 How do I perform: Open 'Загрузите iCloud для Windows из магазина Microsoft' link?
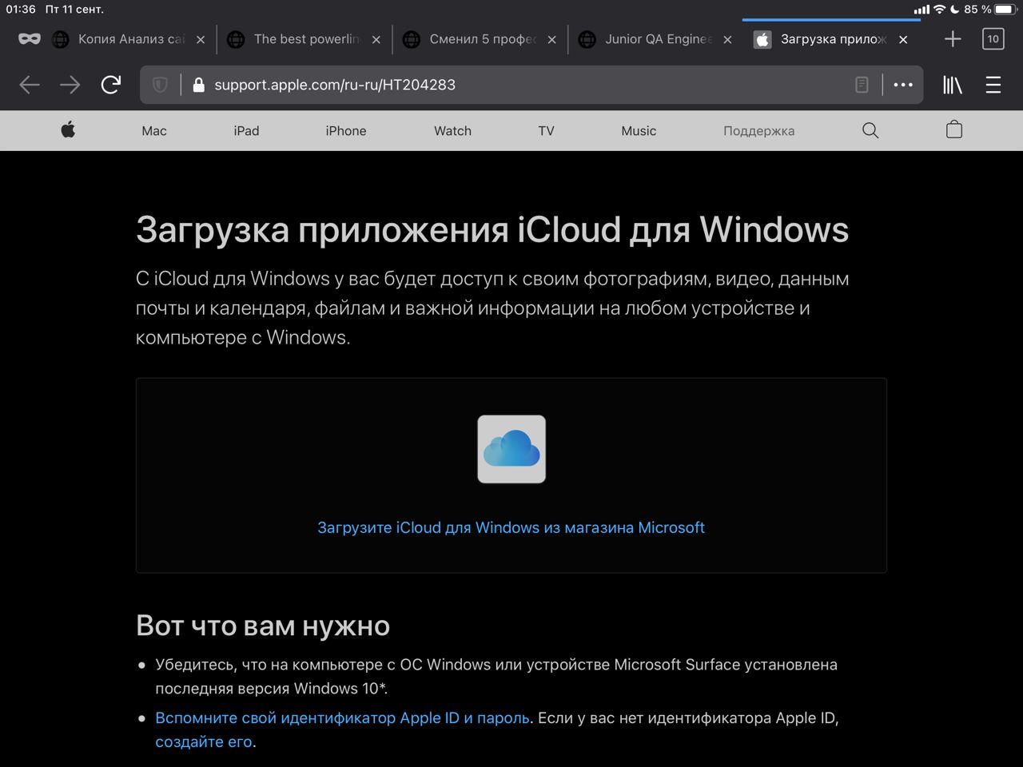point(511,527)
